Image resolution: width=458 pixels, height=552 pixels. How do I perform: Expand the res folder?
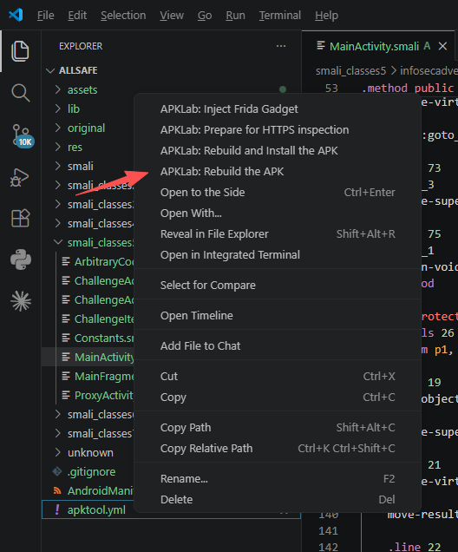58,147
